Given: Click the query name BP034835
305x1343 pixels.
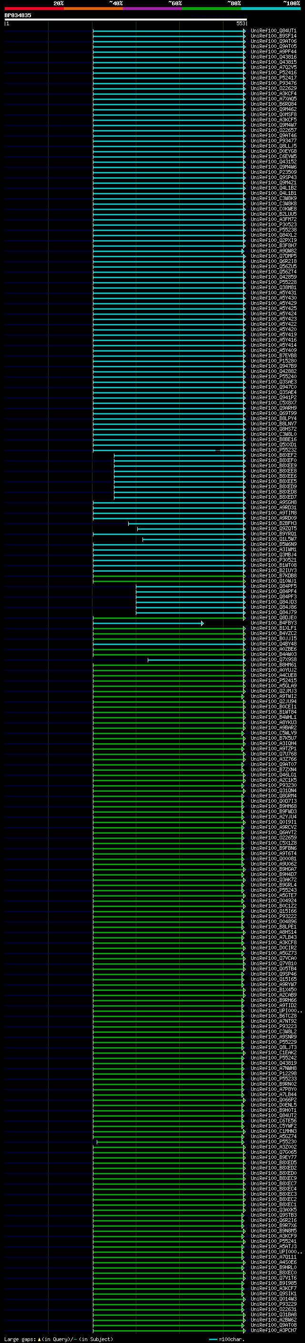Looking at the screenshot, I should click(x=18, y=15).
